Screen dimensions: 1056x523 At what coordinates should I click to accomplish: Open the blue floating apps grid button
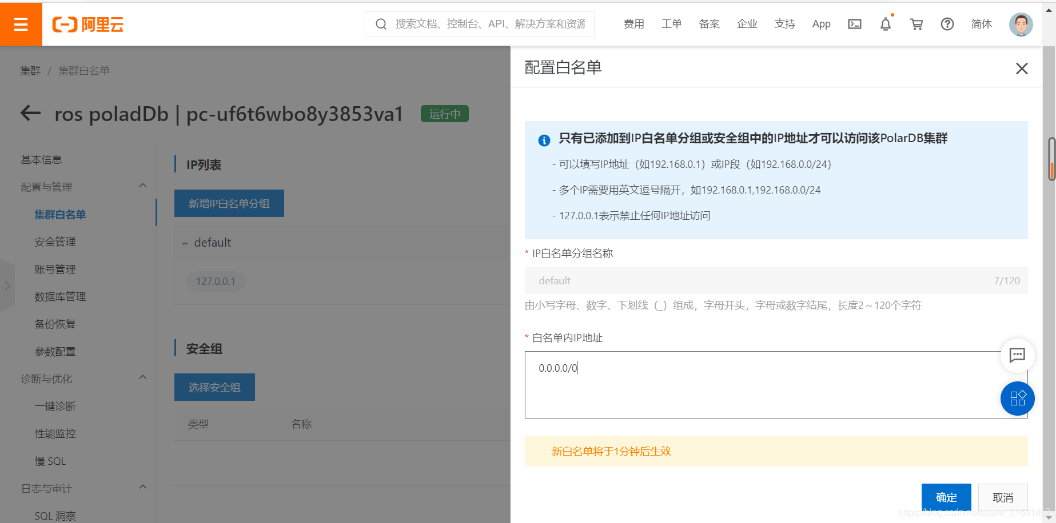click(x=1017, y=398)
